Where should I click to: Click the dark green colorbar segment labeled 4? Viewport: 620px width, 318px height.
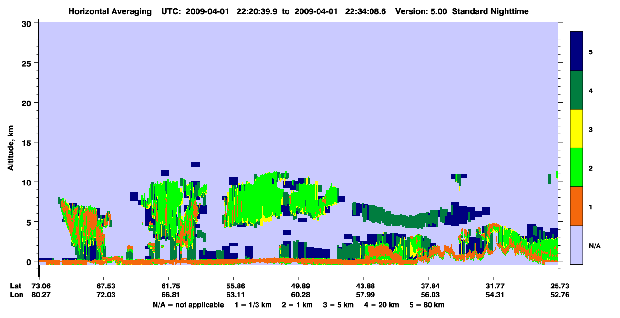(577, 90)
